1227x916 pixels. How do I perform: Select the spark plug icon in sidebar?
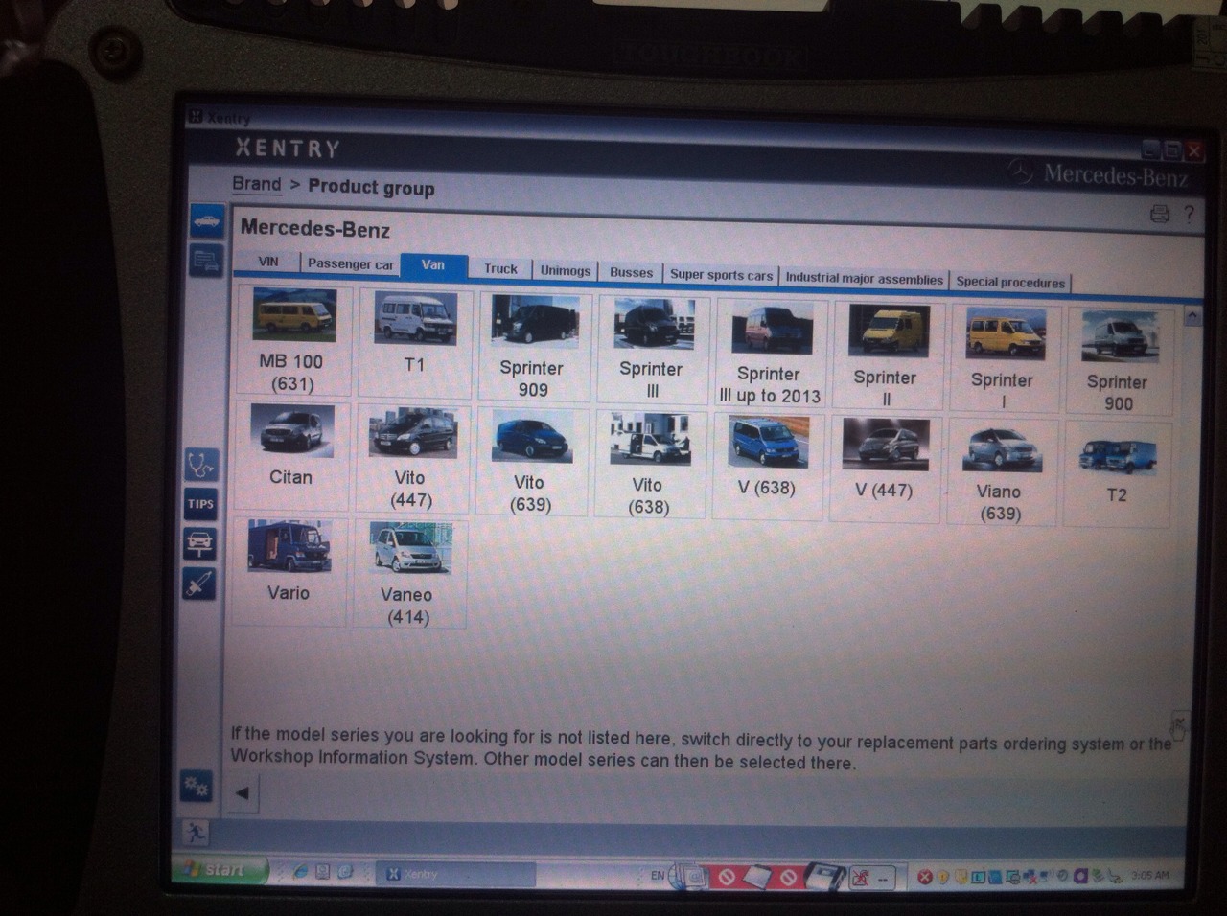pos(199,584)
